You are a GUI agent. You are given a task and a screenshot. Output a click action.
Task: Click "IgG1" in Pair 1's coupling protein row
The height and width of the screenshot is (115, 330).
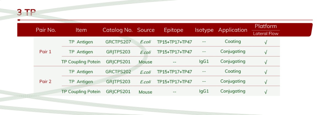click(204, 61)
